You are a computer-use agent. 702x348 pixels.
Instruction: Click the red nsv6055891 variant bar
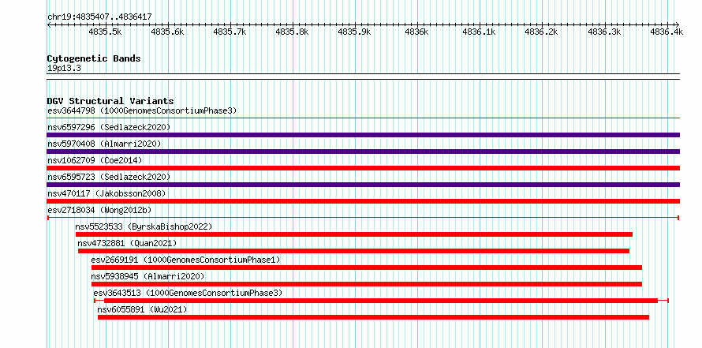(373, 317)
